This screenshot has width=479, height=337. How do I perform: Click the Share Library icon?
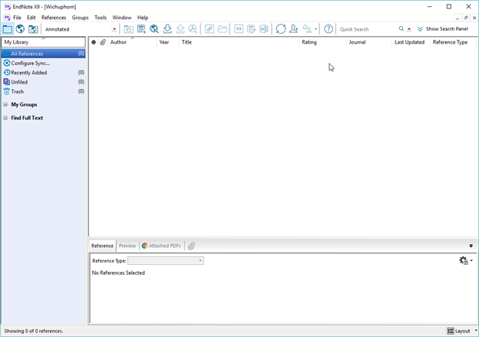coord(294,29)
